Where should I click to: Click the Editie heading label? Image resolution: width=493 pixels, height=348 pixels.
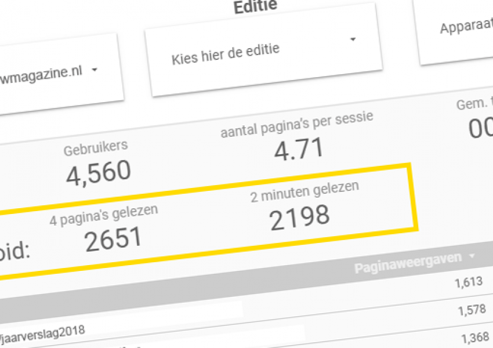[x=255, y=7]
